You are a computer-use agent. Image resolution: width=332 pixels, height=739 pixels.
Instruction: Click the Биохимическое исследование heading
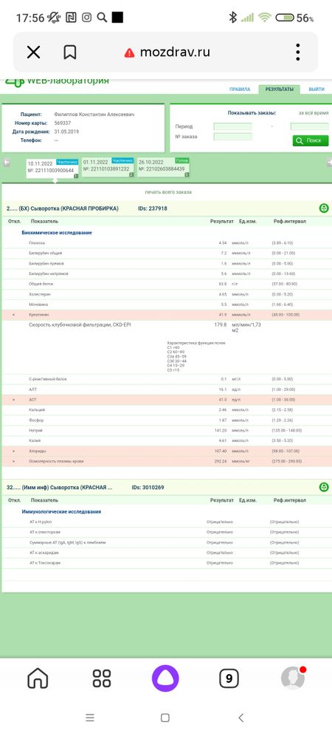(57, 233)
